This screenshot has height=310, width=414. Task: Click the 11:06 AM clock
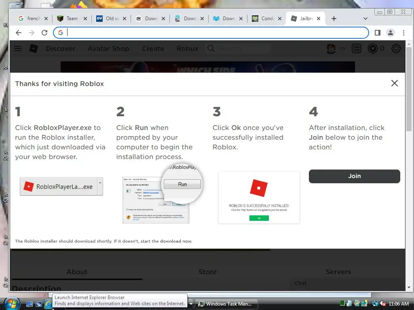(x=398, y=304)
